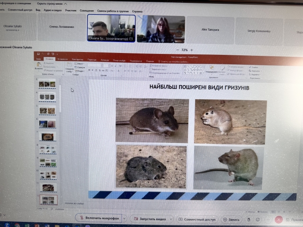Select Олена Логвиненко participant tile
Screen dimensions: 303x227
[62, 27]
